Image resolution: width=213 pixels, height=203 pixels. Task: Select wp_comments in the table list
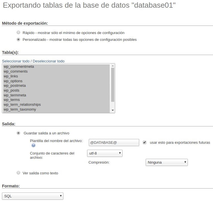coord(56,71)
